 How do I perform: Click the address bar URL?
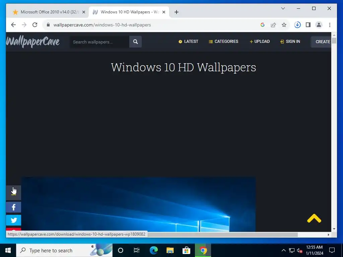[x=102, y=25]
